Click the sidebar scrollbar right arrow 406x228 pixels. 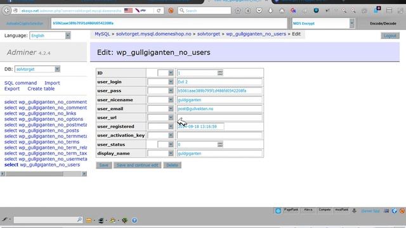[x=84, y=174]
